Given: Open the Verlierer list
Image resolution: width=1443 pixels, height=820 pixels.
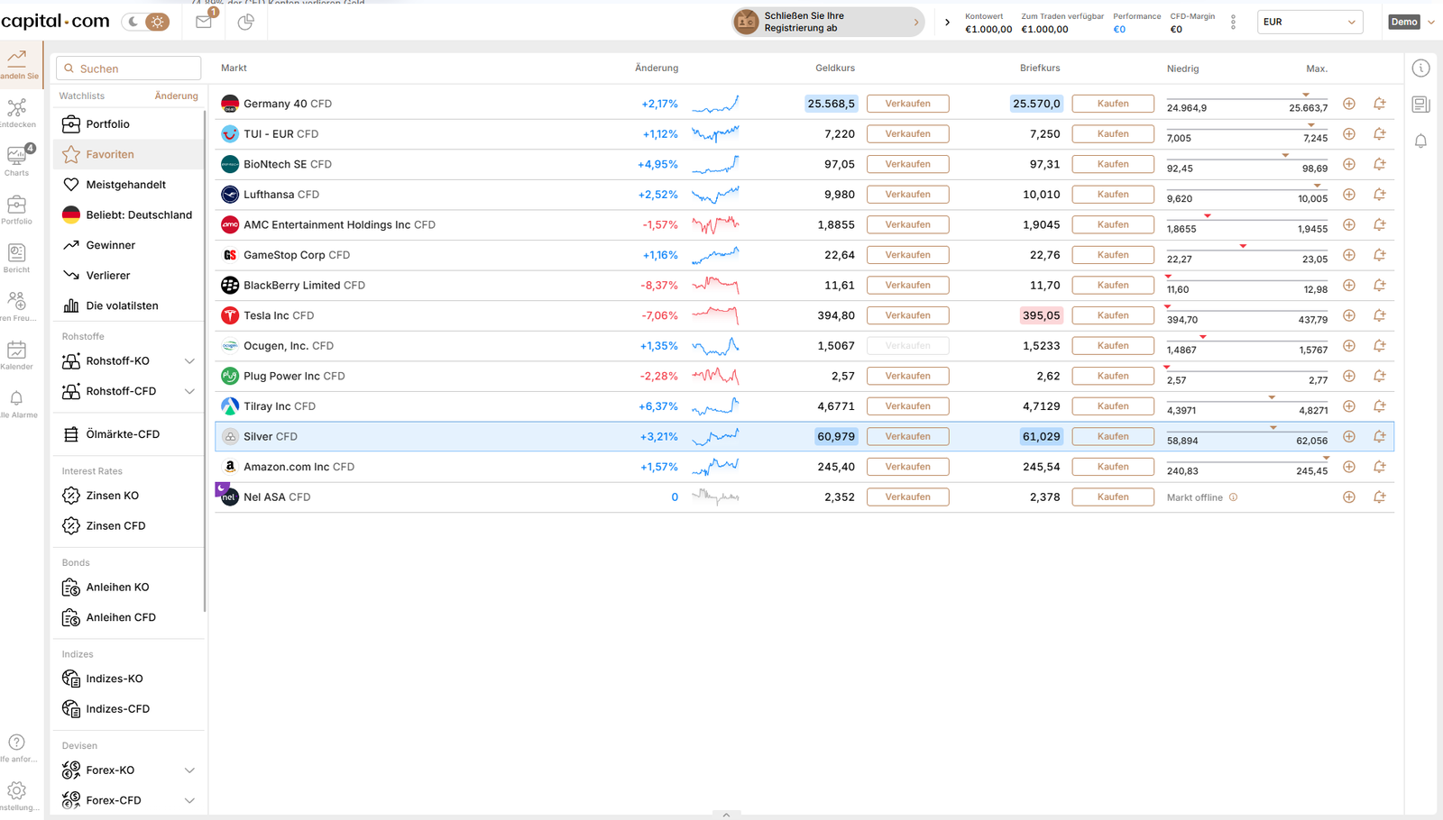Looking at the screenshot, I should point(128,276).
